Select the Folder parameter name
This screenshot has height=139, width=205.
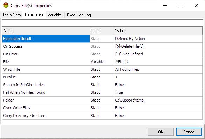tap(46, 100)
